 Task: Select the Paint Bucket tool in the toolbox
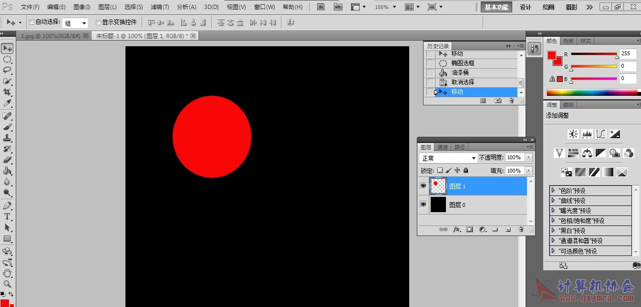tap(7, 171)
